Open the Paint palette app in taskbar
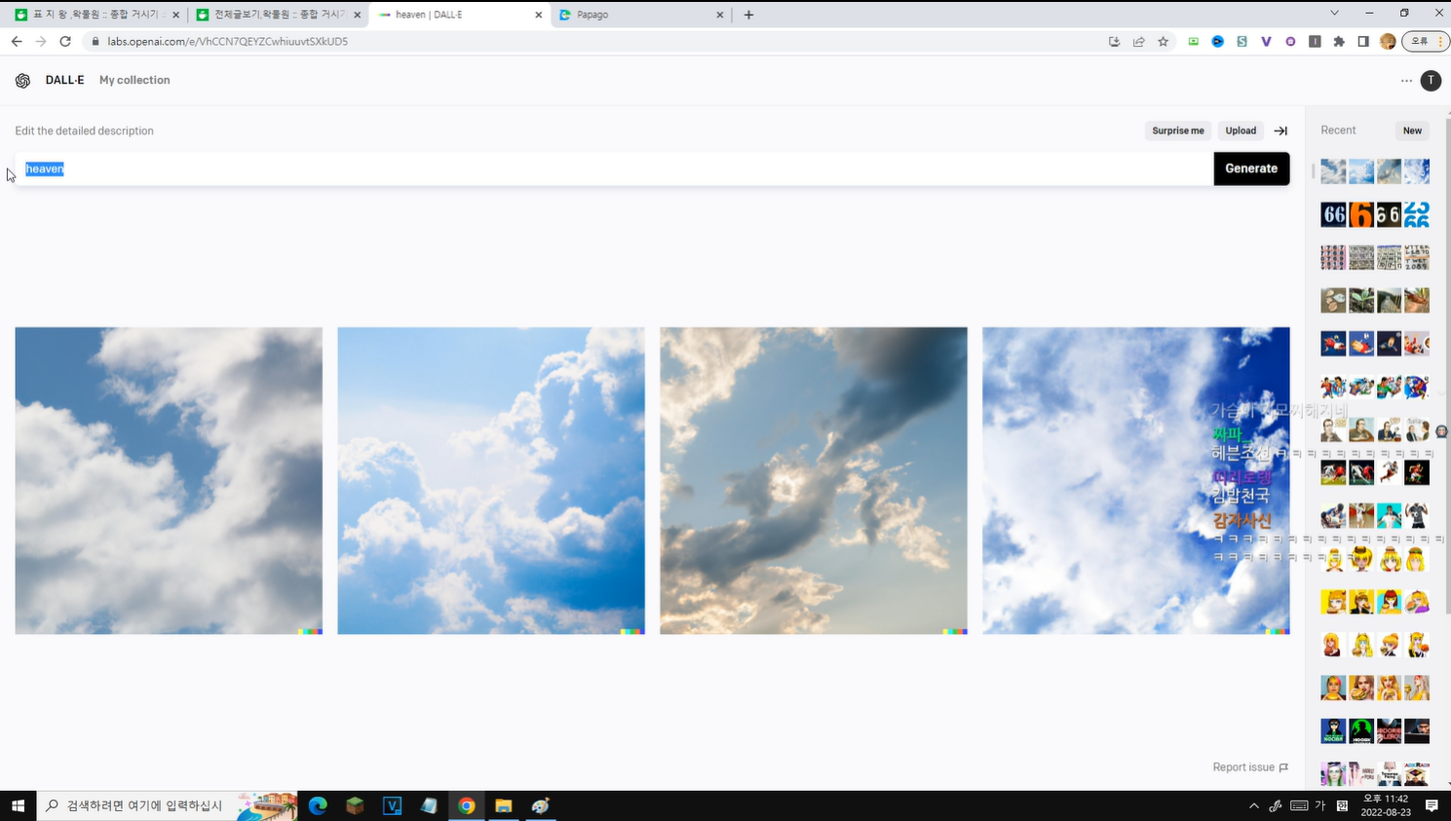The image size is (1451, 821). [x=540, y=805]
